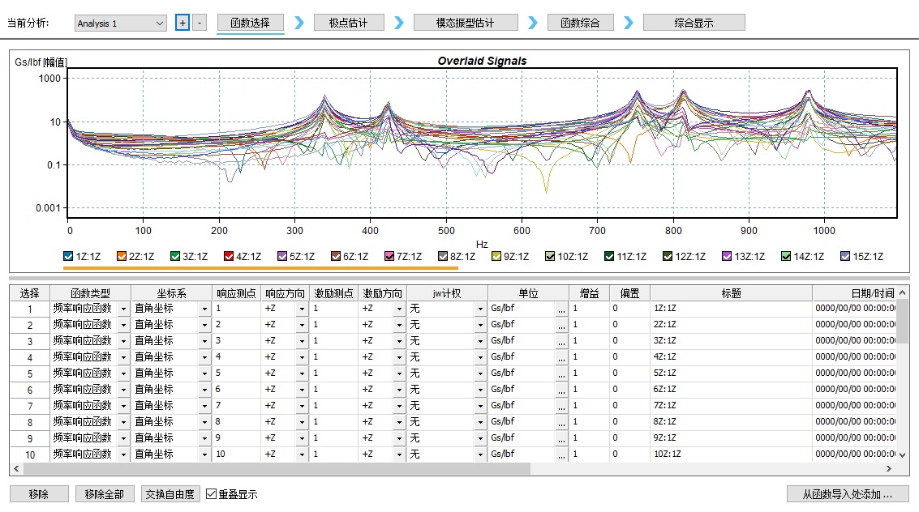Edit the offset cell in row 3
The image size is (919, 512).
pyautogui.click(x=629, y=341)
